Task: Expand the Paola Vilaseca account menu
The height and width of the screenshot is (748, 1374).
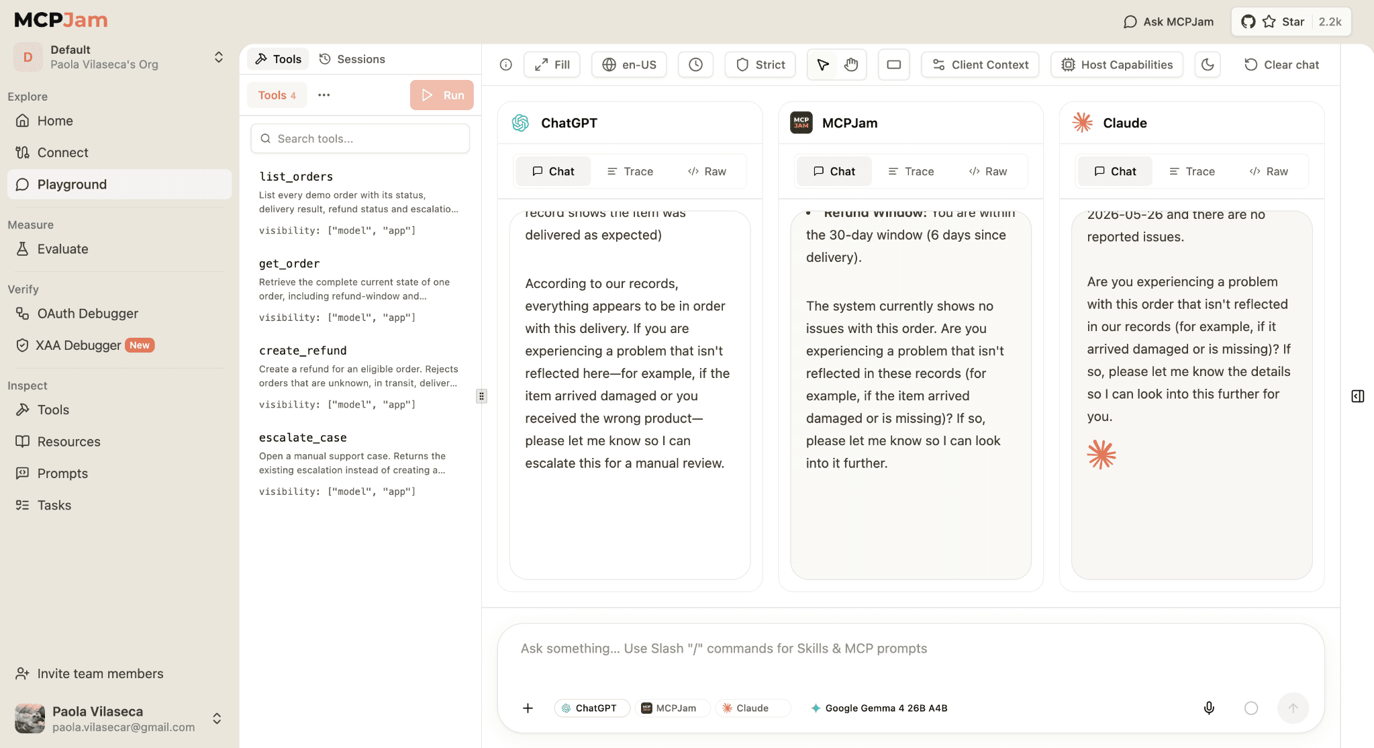Action: 119,718
